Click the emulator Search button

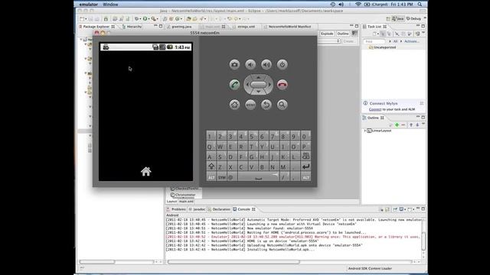(x=283, y=105)
